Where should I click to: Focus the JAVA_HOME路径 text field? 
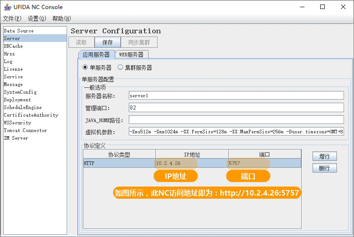(x=236, y=120)
